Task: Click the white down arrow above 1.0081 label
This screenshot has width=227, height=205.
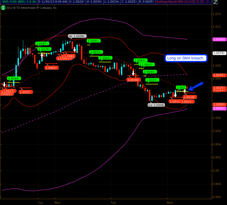Action: pyautogui.click(x=75, y=49)
